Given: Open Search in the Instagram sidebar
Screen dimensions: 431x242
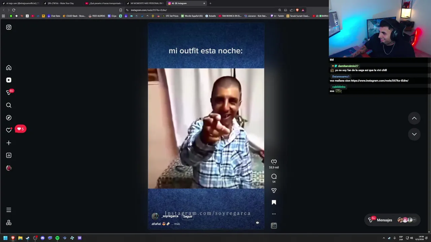Looking at the screenshot, I should click(9, 105).
